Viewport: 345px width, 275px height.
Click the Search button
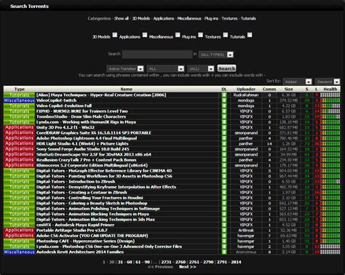click(x=226, y=68)
